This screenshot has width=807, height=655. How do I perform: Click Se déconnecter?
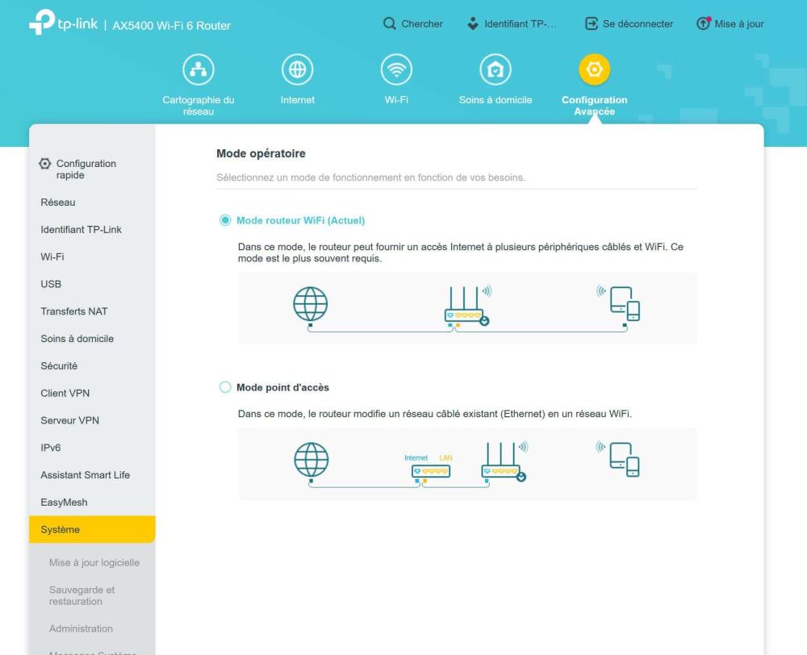pos(638,23)
